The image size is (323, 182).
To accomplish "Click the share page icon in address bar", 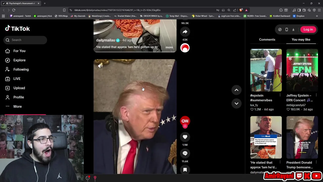I will coord(235,10).
